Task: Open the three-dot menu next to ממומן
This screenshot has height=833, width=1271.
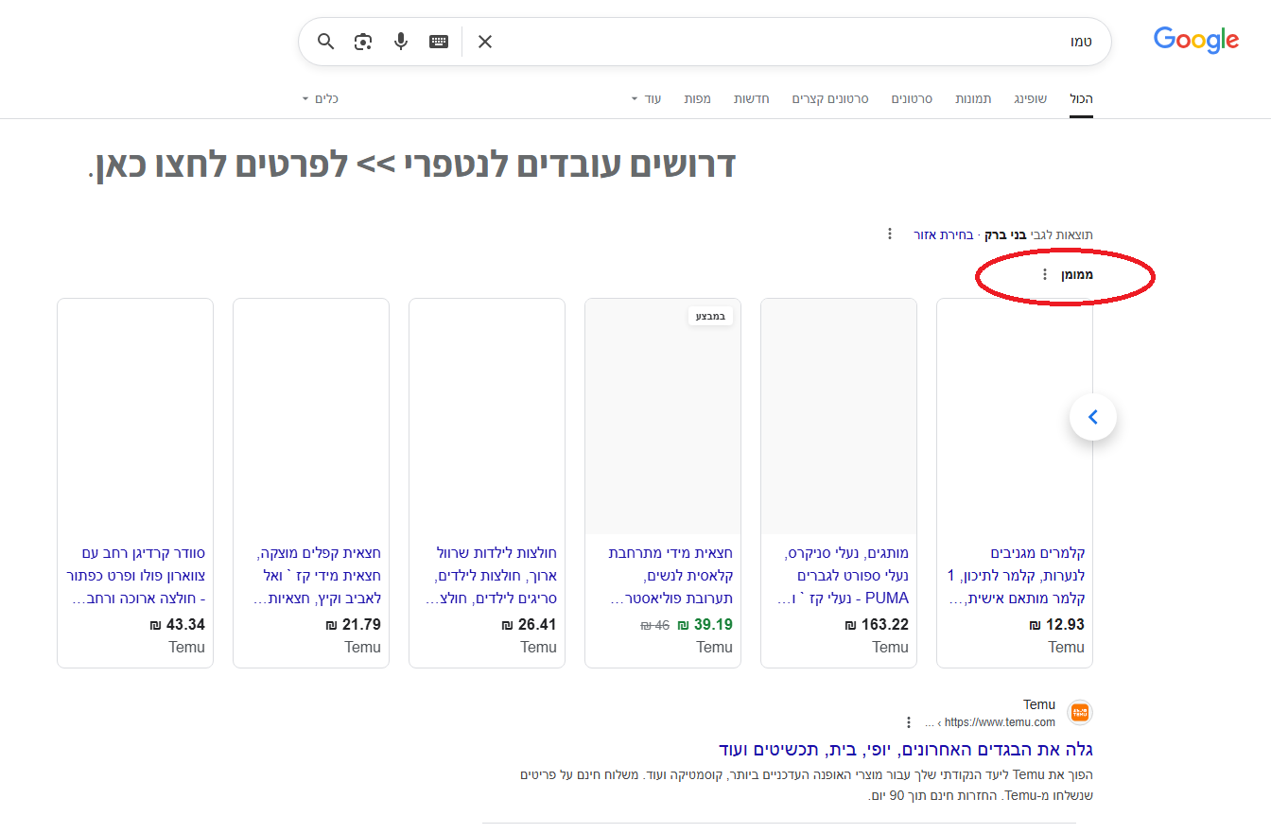Action: 1045,274
